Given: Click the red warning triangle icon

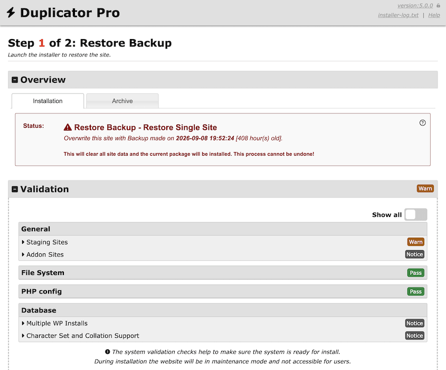Looking at the screenshot, I should tap(68, 127).
